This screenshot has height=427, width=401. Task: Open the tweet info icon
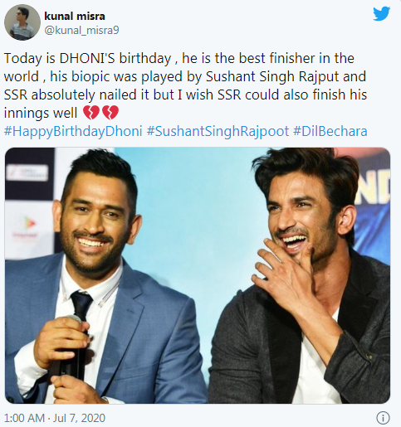(383, 418)
